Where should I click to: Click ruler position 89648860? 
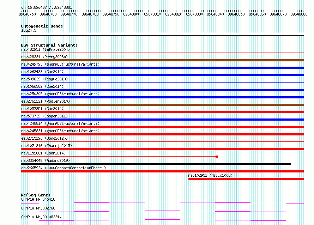coord(257,14)
